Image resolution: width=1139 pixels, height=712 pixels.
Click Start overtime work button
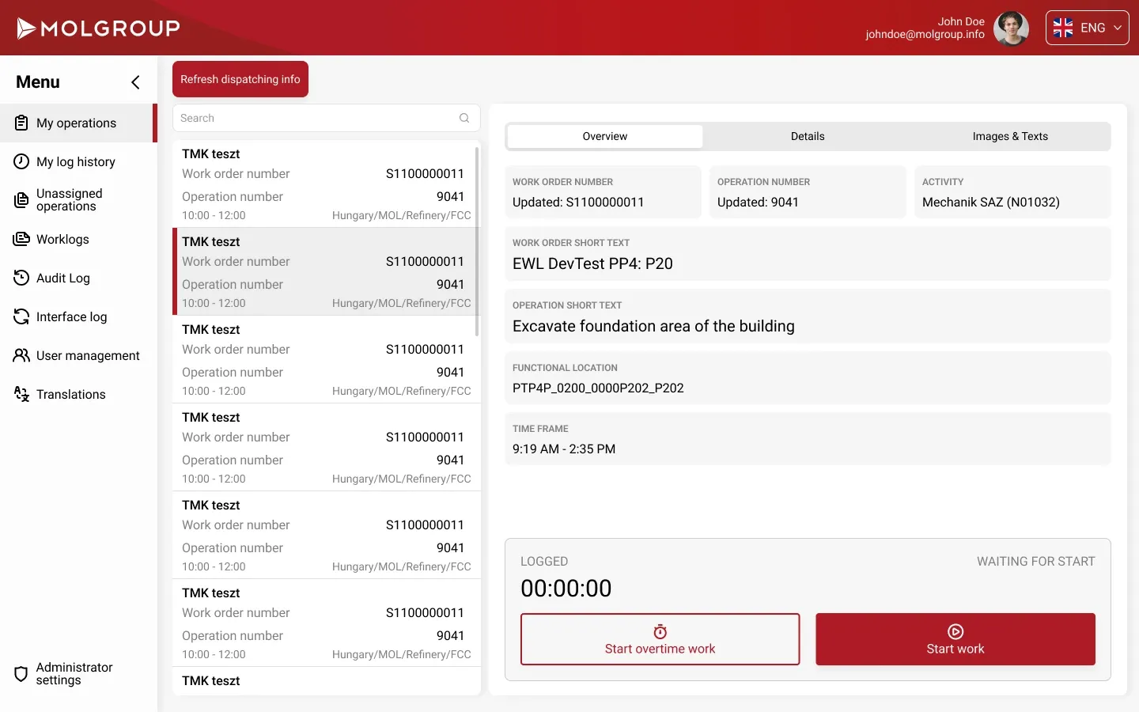point(660,639)
